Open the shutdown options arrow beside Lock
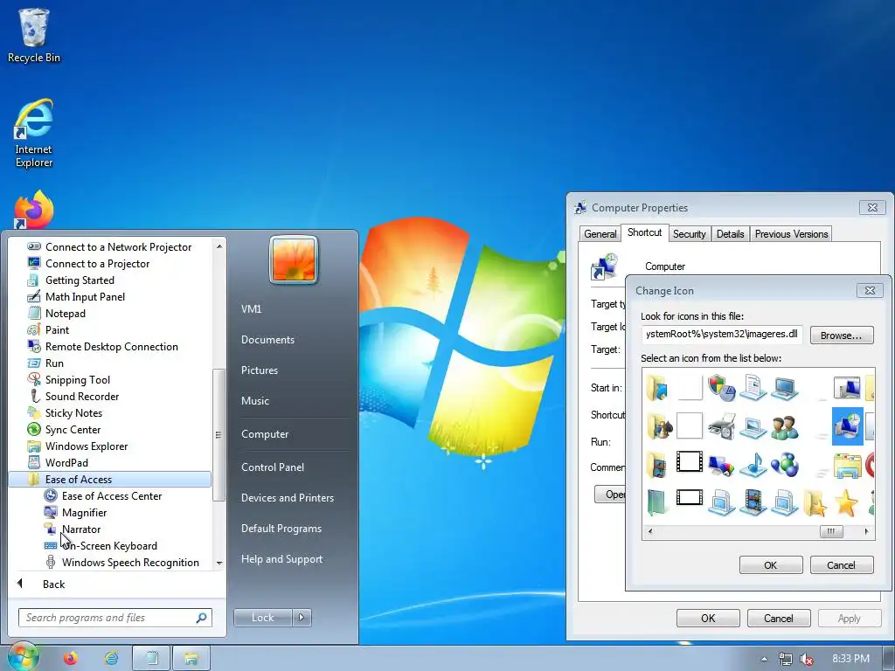Viewport: 895px width, 671px height. tap(302, 618)
